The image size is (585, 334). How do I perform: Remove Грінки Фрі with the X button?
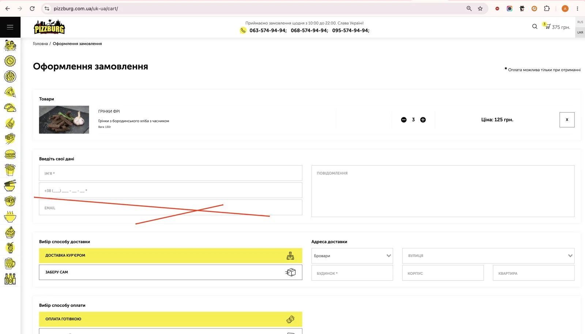coord(567,120)
